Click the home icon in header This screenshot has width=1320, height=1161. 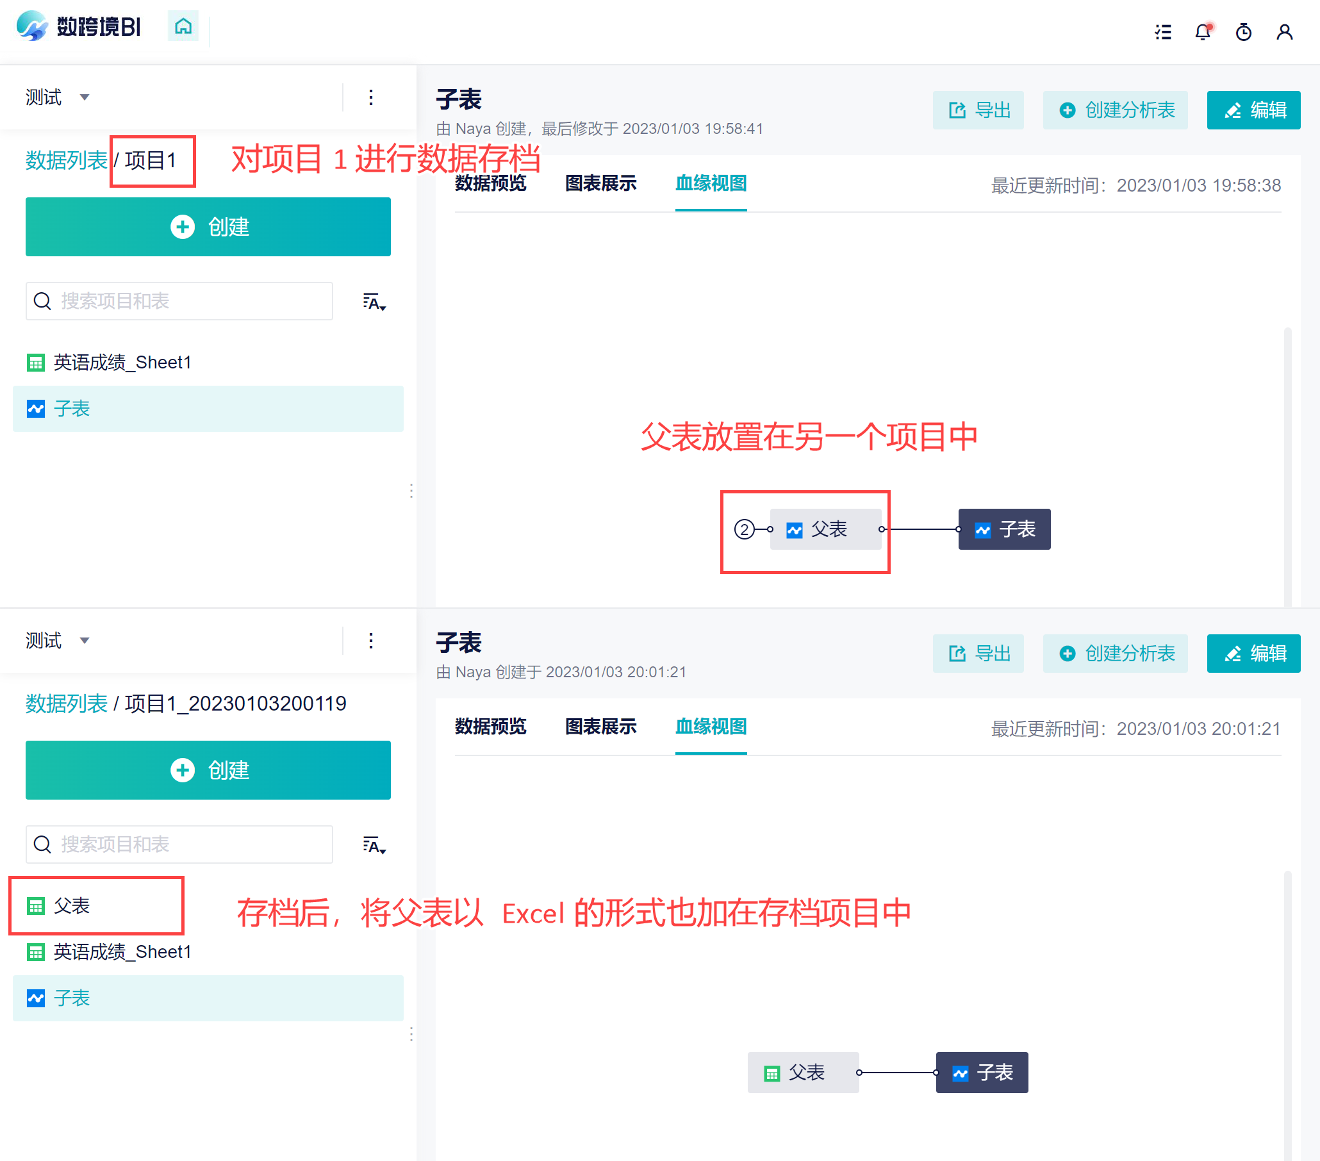click(x=183, y=26)
